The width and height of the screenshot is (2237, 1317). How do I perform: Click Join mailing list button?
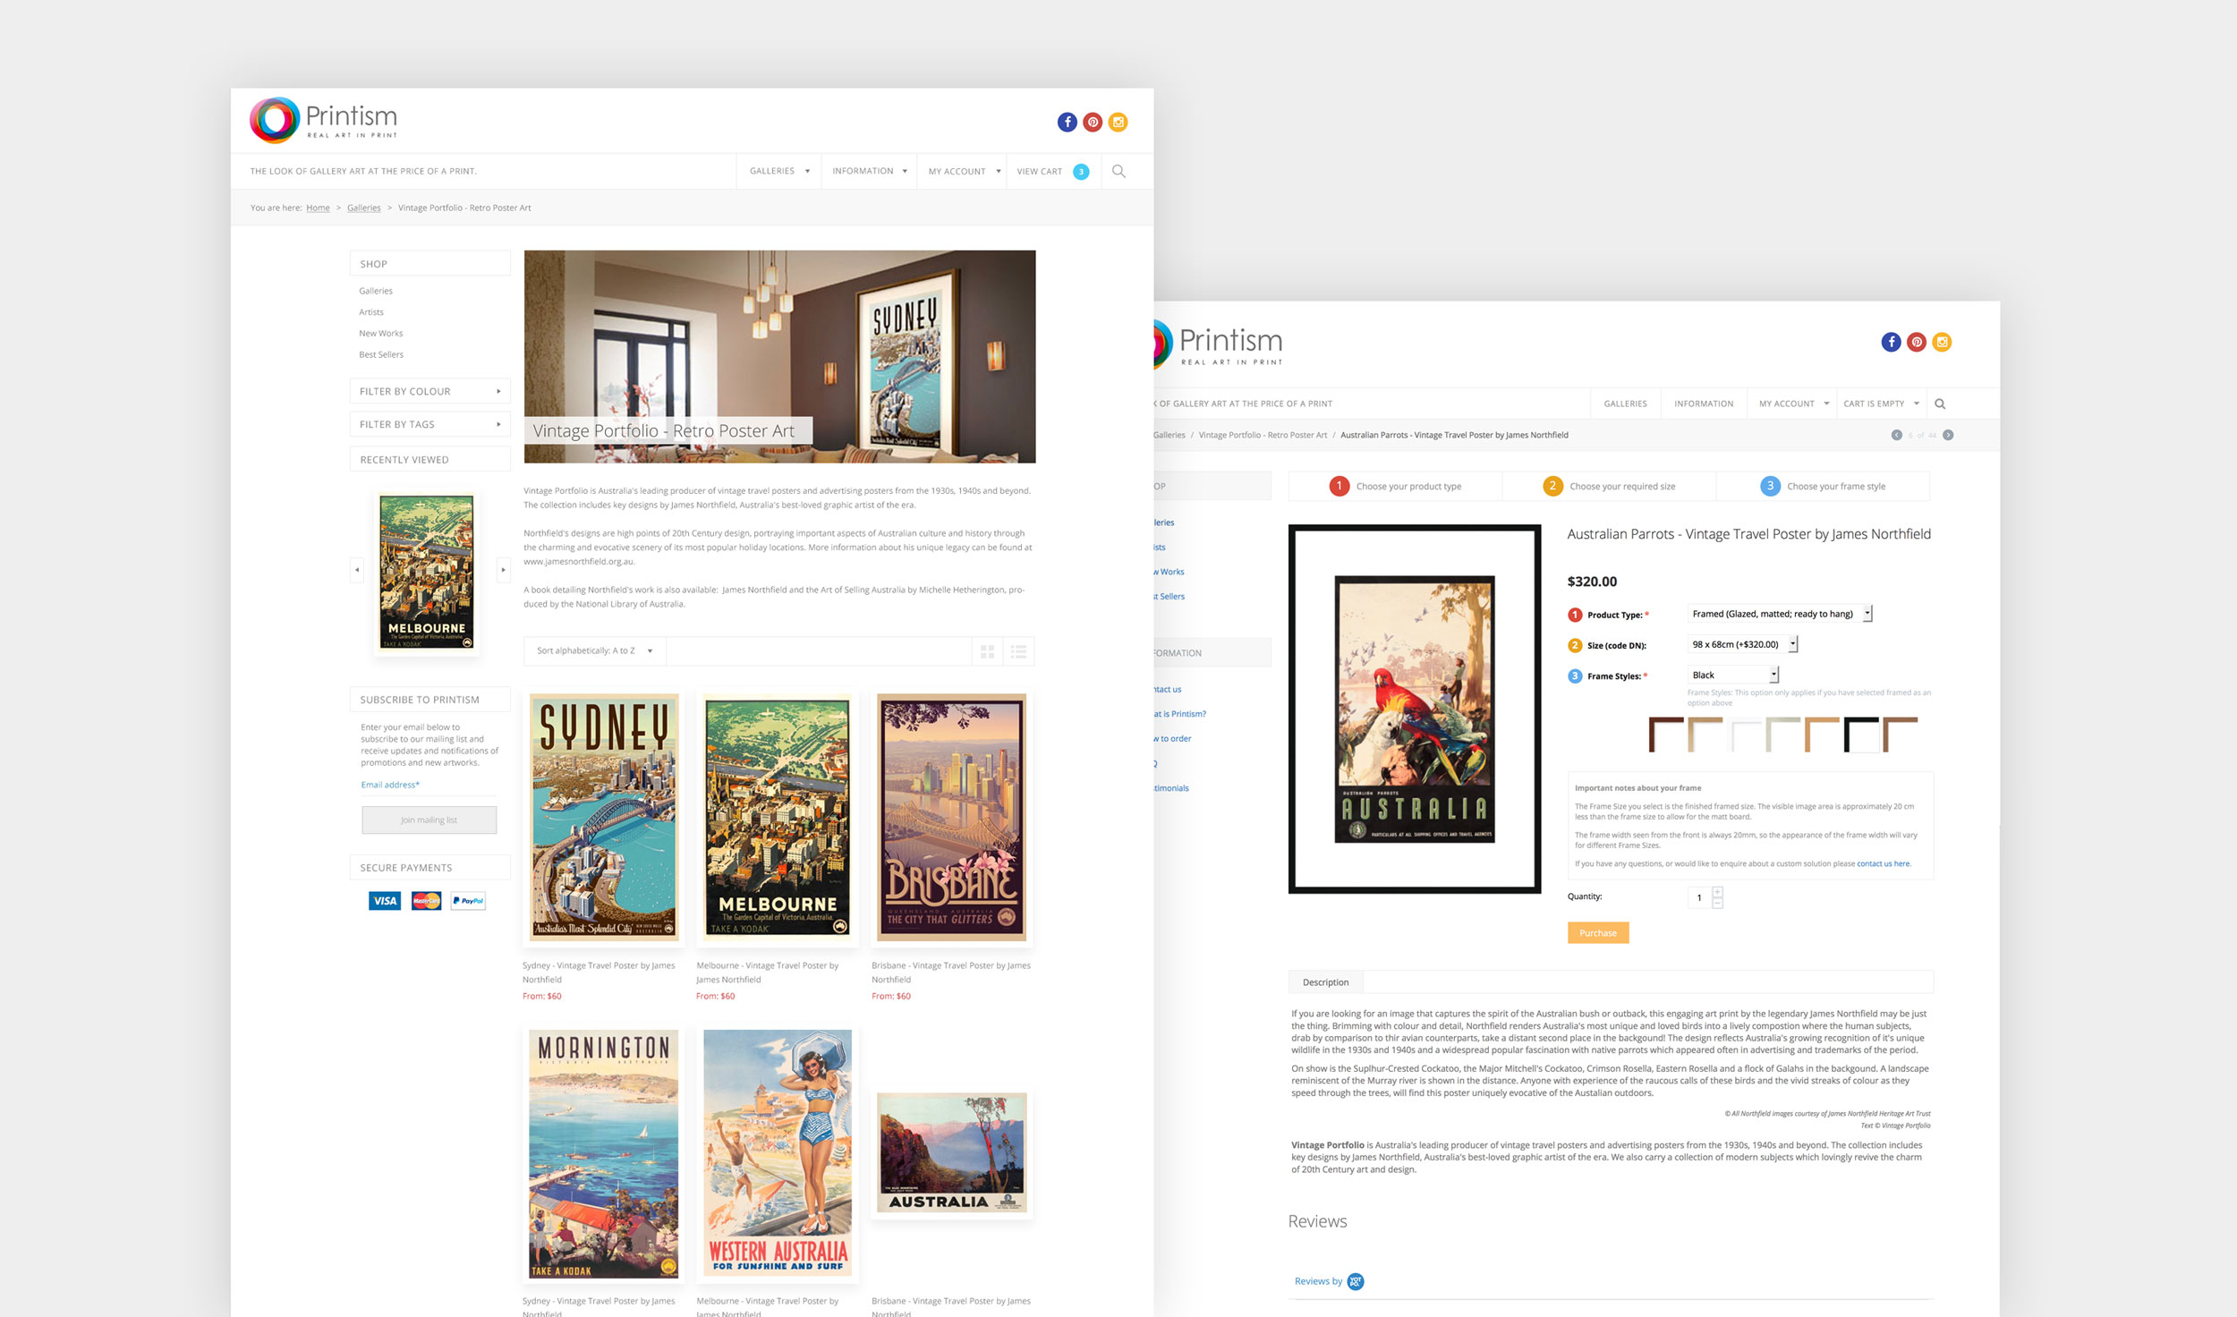tap(430, 820)
